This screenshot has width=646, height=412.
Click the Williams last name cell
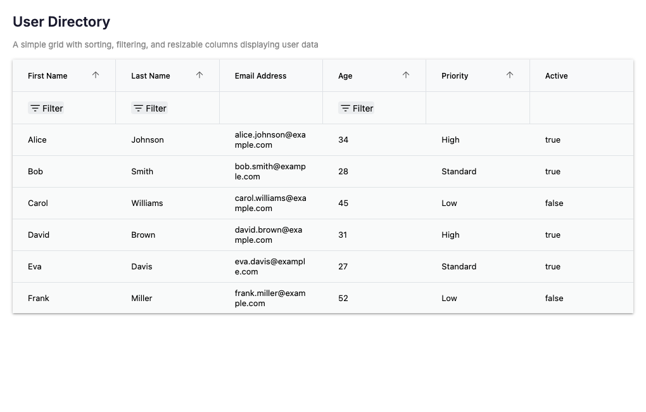coord(147,203)
